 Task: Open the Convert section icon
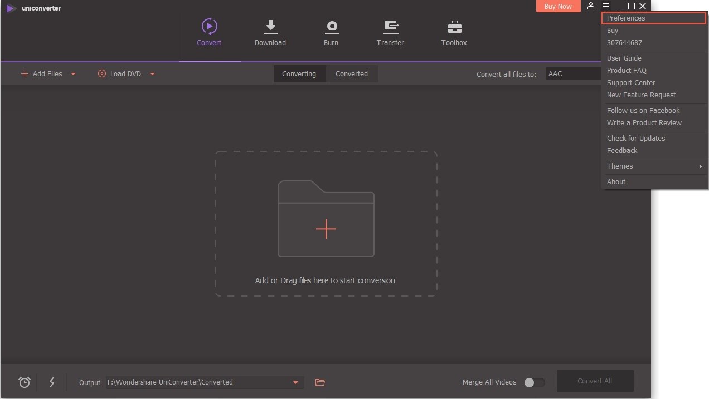coord(209,26)
